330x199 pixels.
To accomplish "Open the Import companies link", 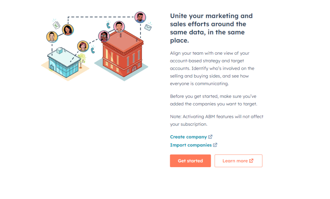I will point(191,145).
